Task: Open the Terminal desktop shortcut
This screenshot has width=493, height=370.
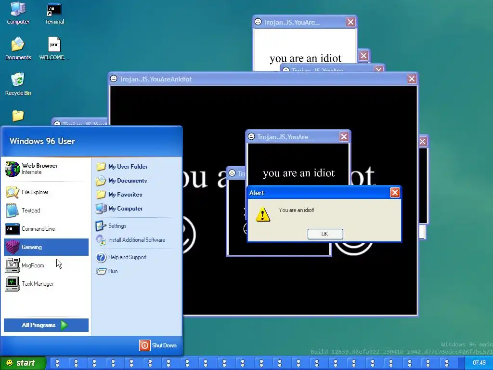Action: coord(54,13)
